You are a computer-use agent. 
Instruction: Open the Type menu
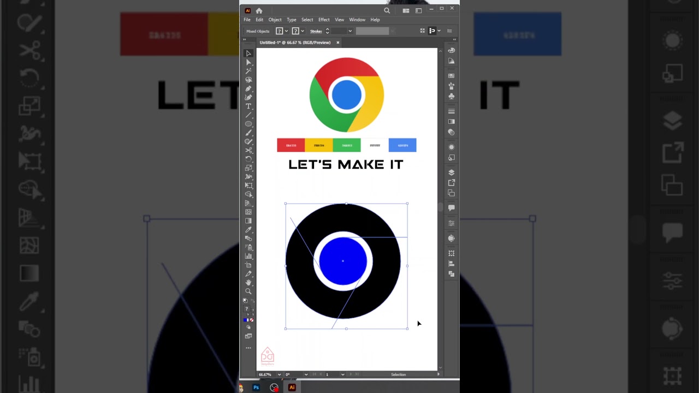point(292,20)
